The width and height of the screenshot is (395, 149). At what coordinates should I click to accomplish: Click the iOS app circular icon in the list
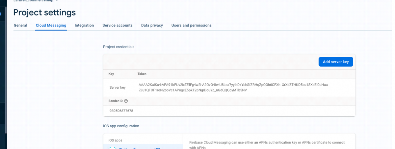pyautogui.click(x=112, y=148)
